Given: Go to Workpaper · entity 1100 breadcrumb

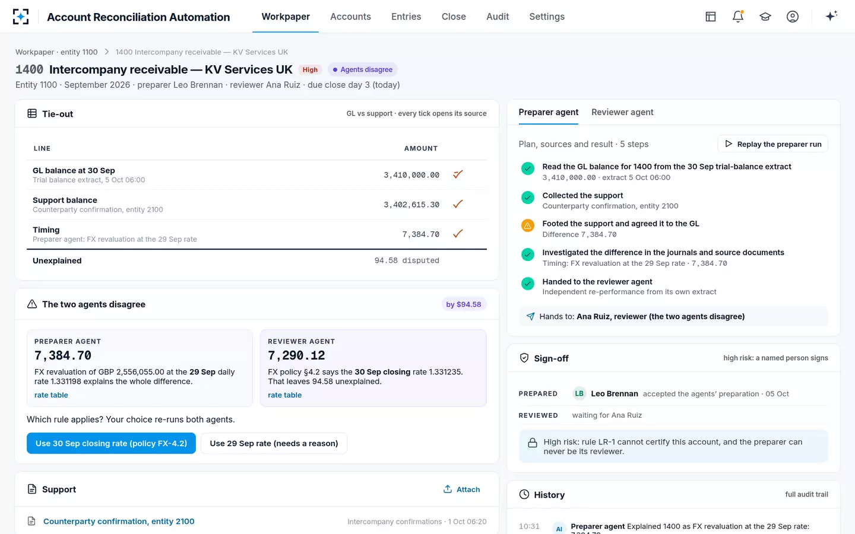Looking at the screenshot, I should click(x=56, y=52).
